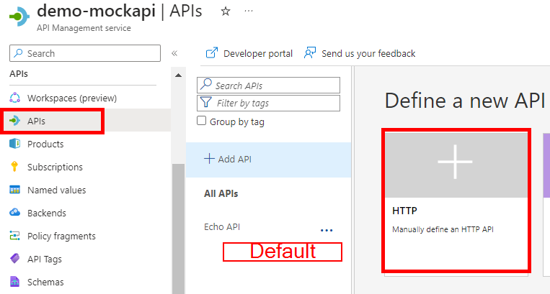Open Named values in the sidebar
550x294 pixels.
pyautogui.click(x=56, y=190)
